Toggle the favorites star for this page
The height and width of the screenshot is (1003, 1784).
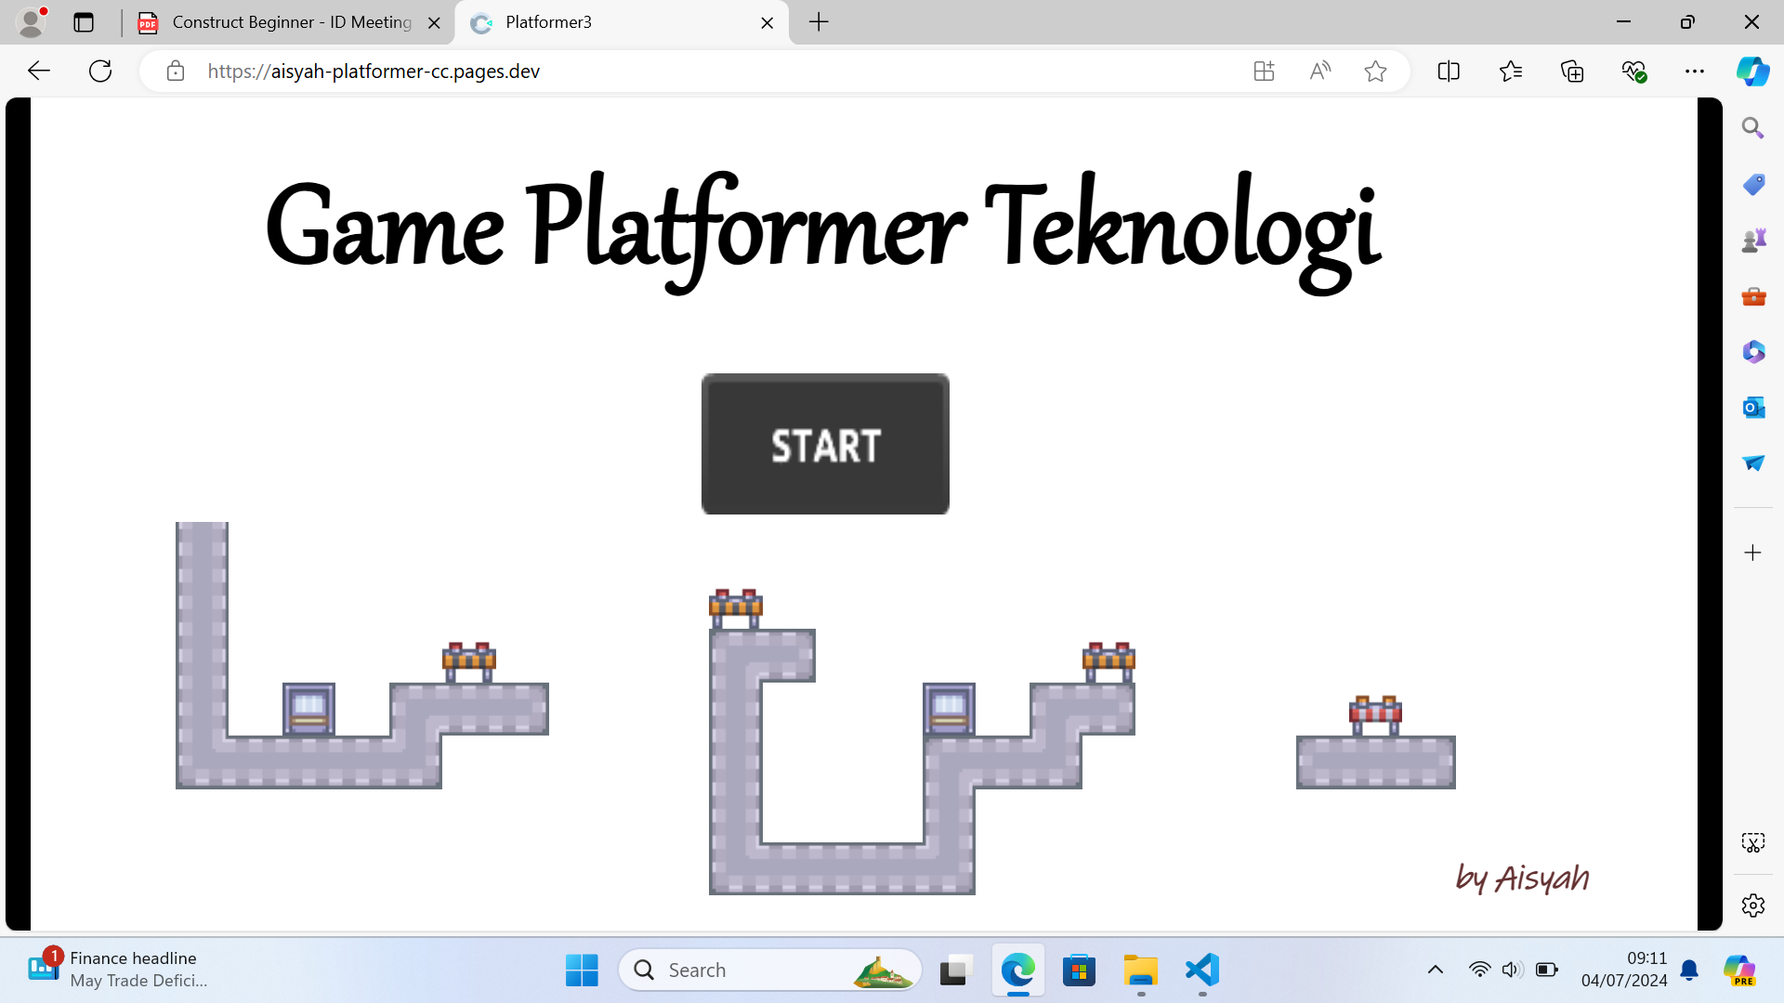pos(1375,71)
